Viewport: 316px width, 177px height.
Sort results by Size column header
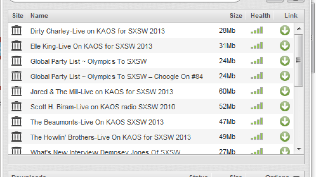pos(236,16)
